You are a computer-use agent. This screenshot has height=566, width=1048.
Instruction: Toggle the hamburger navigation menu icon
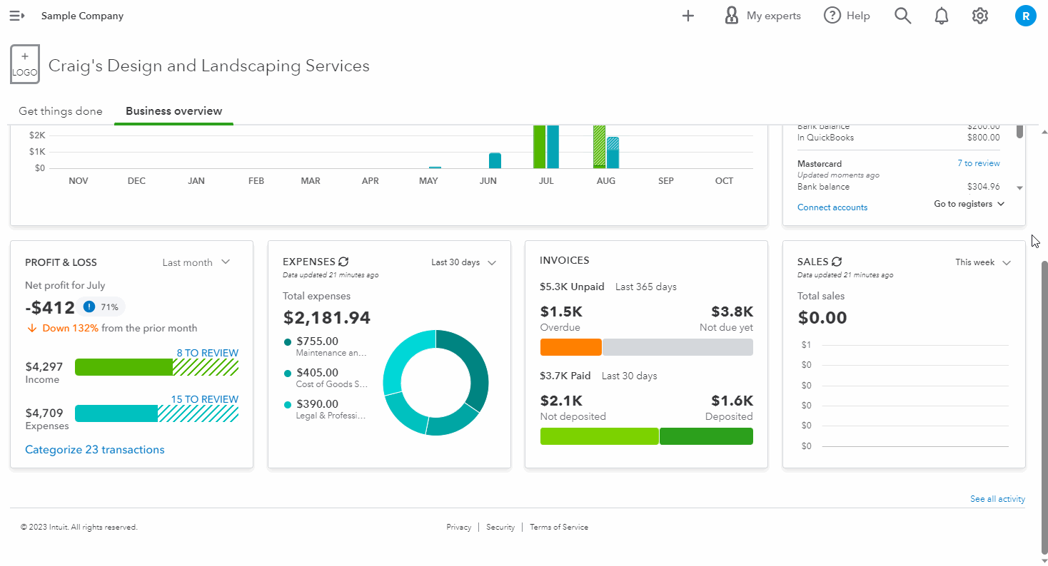17,16
